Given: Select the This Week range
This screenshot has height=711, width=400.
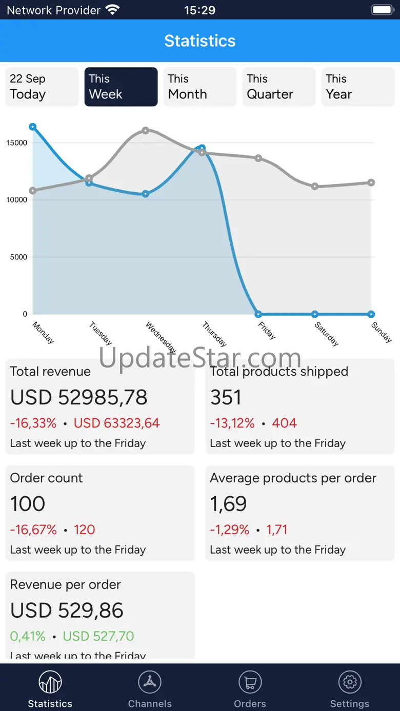Looking at the screenshot, I should tap(121, 87).
